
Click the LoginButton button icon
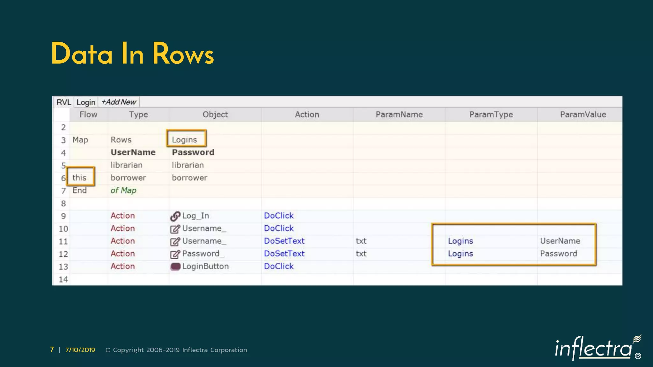tap(175, 267)
